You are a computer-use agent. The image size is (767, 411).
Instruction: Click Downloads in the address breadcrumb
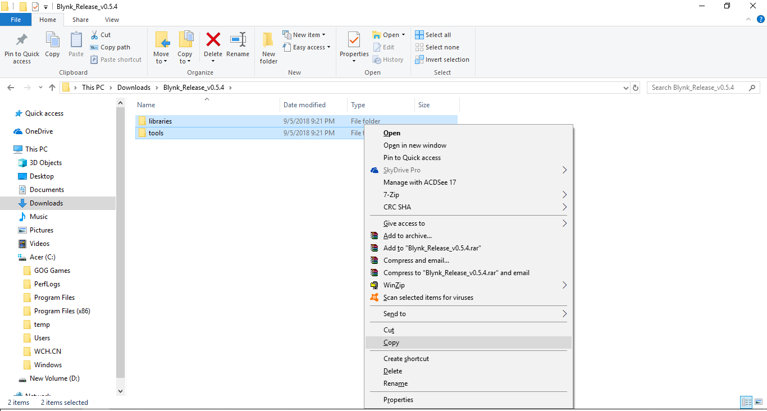(x=134, y=88)
